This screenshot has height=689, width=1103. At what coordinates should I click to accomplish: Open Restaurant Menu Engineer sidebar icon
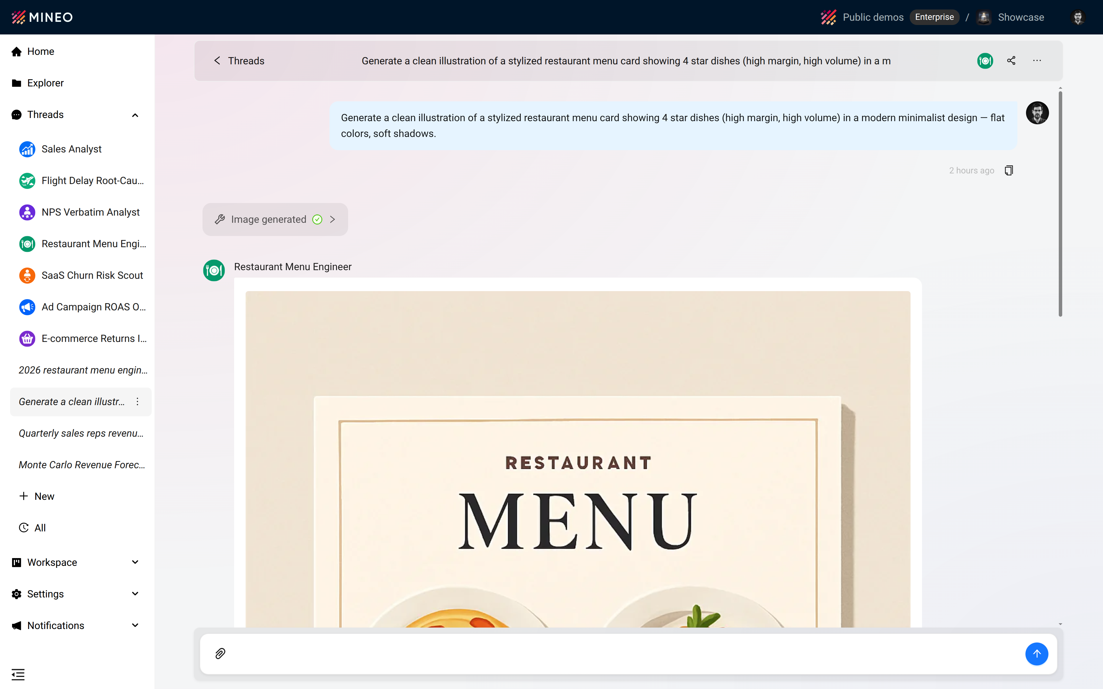click(27, 244)
